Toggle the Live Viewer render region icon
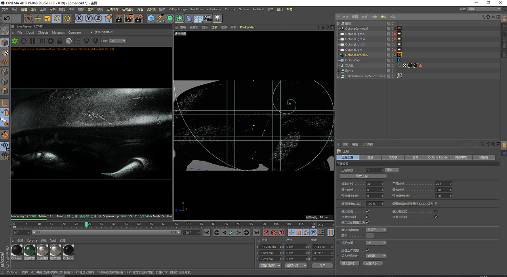The image size is (507, 277). [x=78, y=41]
